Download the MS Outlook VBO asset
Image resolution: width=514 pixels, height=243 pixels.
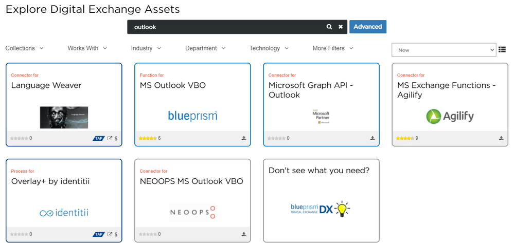pos(244,138)
